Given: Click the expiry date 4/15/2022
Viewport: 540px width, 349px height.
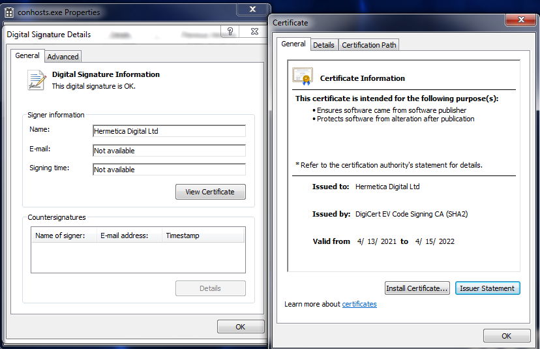Looking at the screenshot, I should pos(435,241).
